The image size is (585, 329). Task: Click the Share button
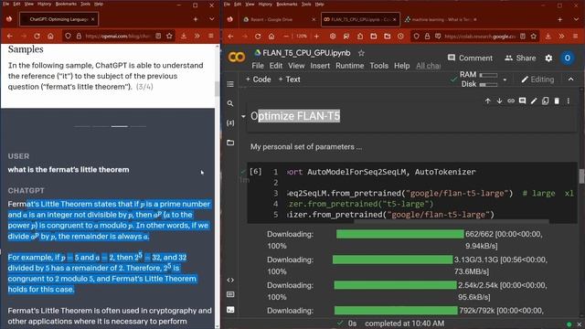(520, 58)
